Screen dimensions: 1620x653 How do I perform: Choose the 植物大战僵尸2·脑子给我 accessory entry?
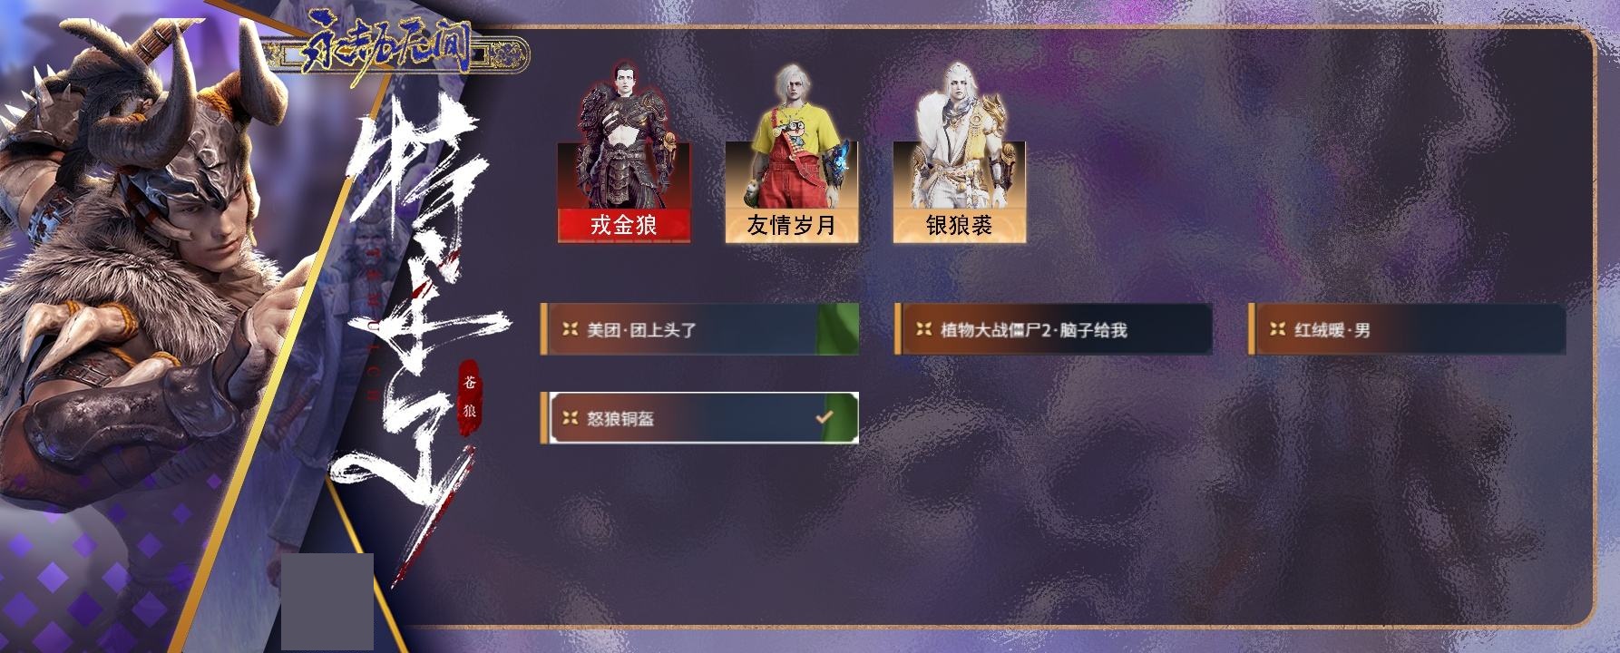pos(1053,329)
